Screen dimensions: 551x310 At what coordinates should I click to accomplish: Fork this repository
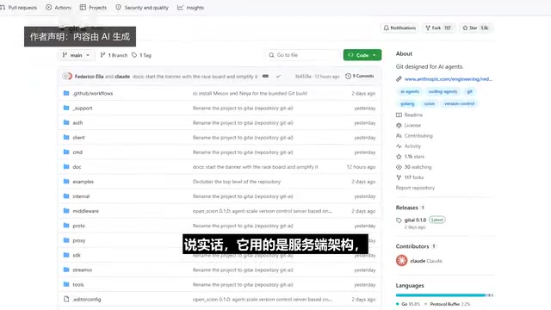tap(438, 28)
